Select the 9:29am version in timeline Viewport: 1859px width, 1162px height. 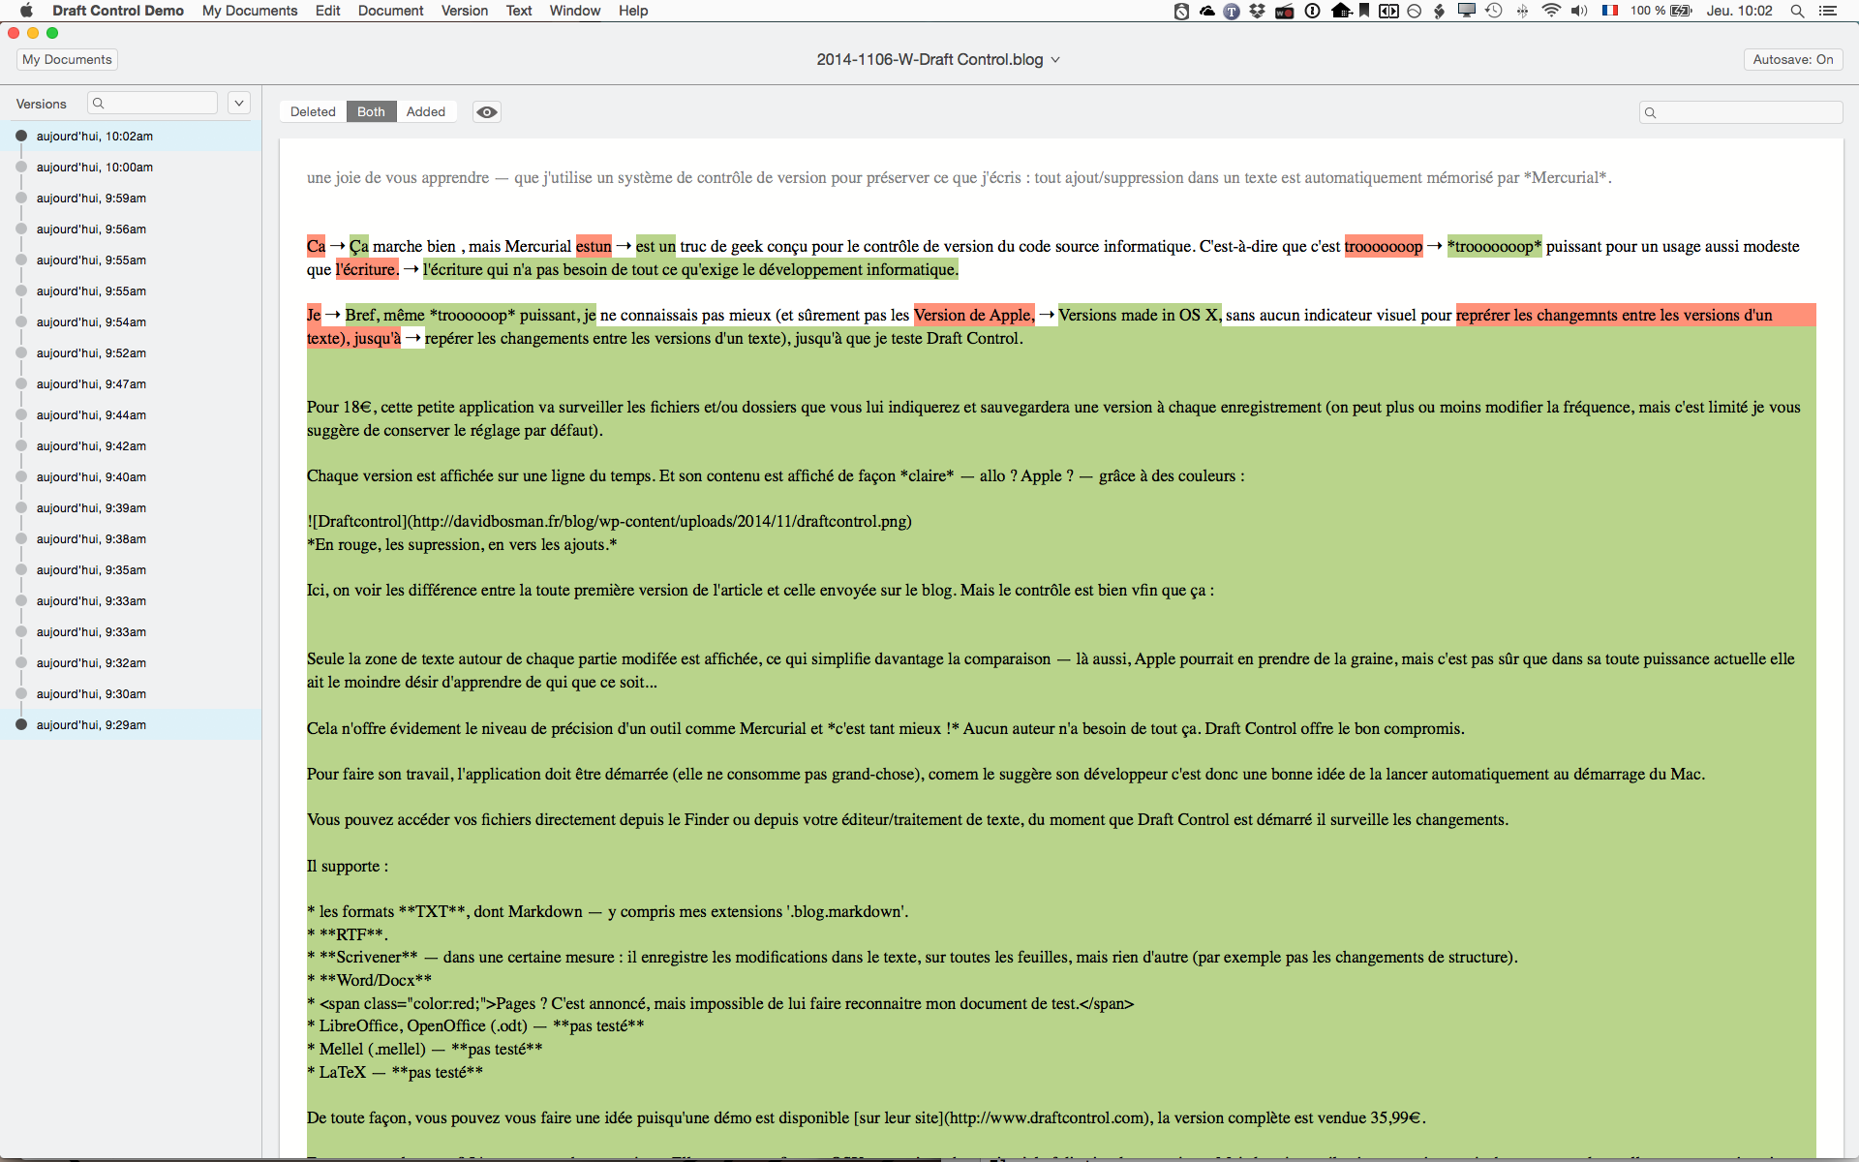pyautogui.click(x=91, y=724)
